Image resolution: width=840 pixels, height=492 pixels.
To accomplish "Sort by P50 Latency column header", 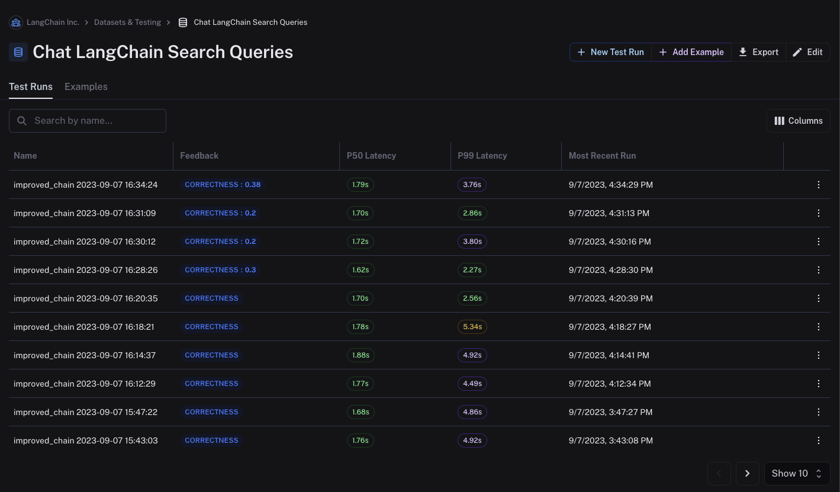I will pos(371,156).
